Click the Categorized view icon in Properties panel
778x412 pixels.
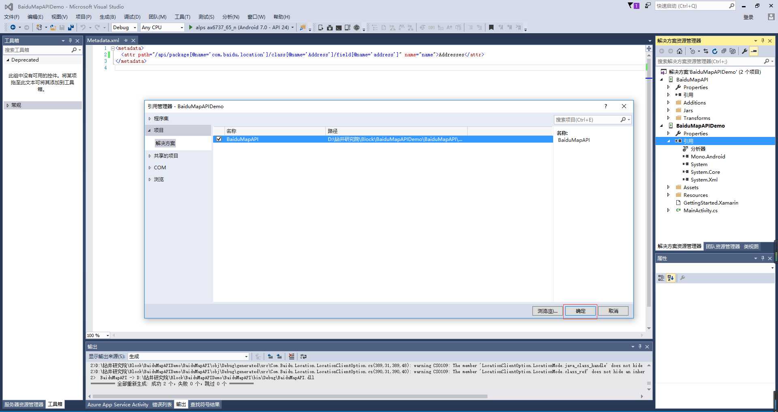click(661, 278)
